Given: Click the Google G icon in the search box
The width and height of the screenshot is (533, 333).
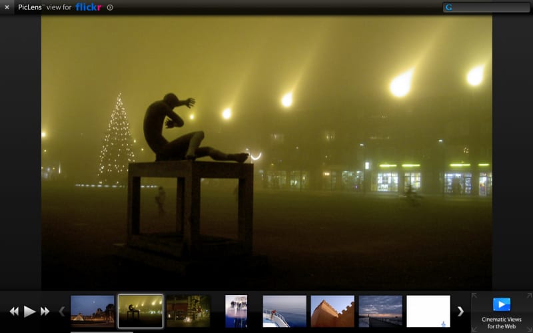Looking at the screenshot, I should (448, 7).
